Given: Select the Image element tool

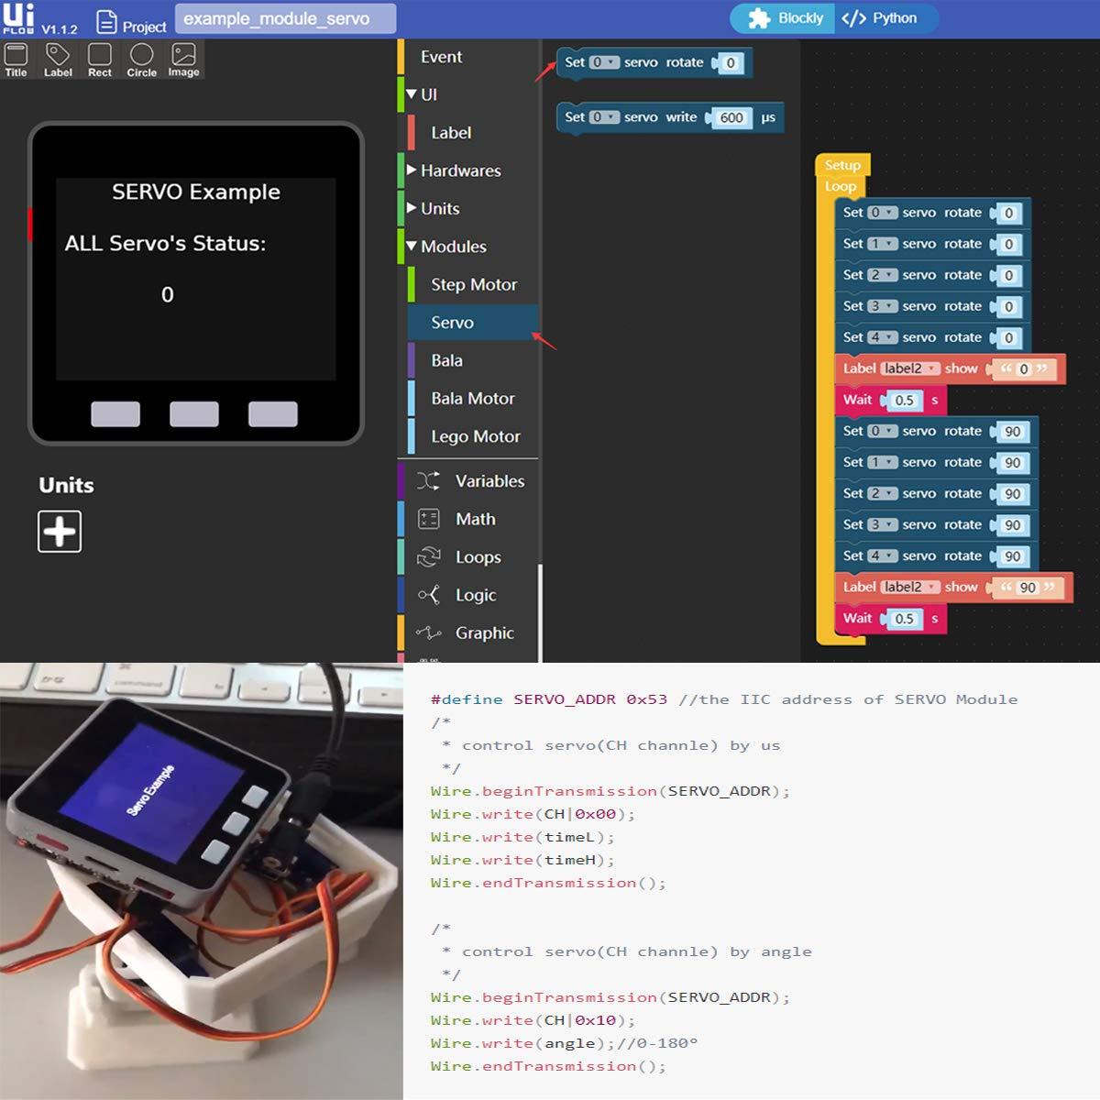Looking at the screenshot, I should (x=183, y=60).
